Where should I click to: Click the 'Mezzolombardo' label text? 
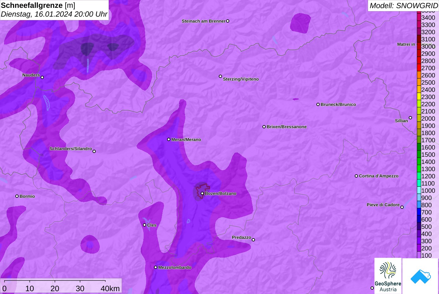click(x=175, y=267)
